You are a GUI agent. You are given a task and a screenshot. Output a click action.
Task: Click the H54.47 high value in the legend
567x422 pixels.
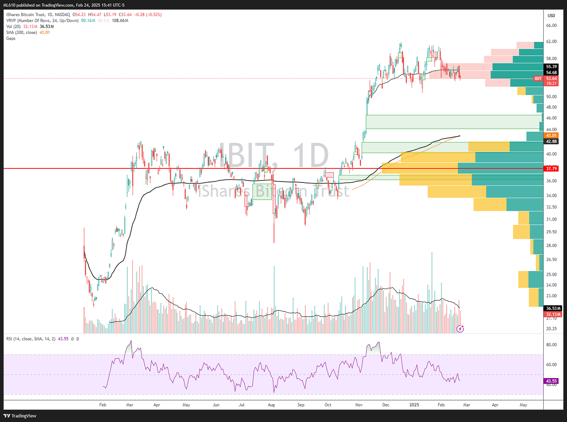pos(95,15)
